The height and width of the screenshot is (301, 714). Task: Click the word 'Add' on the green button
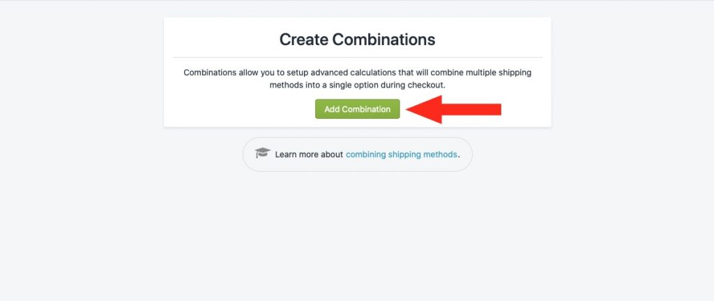(x=332, y=109)
